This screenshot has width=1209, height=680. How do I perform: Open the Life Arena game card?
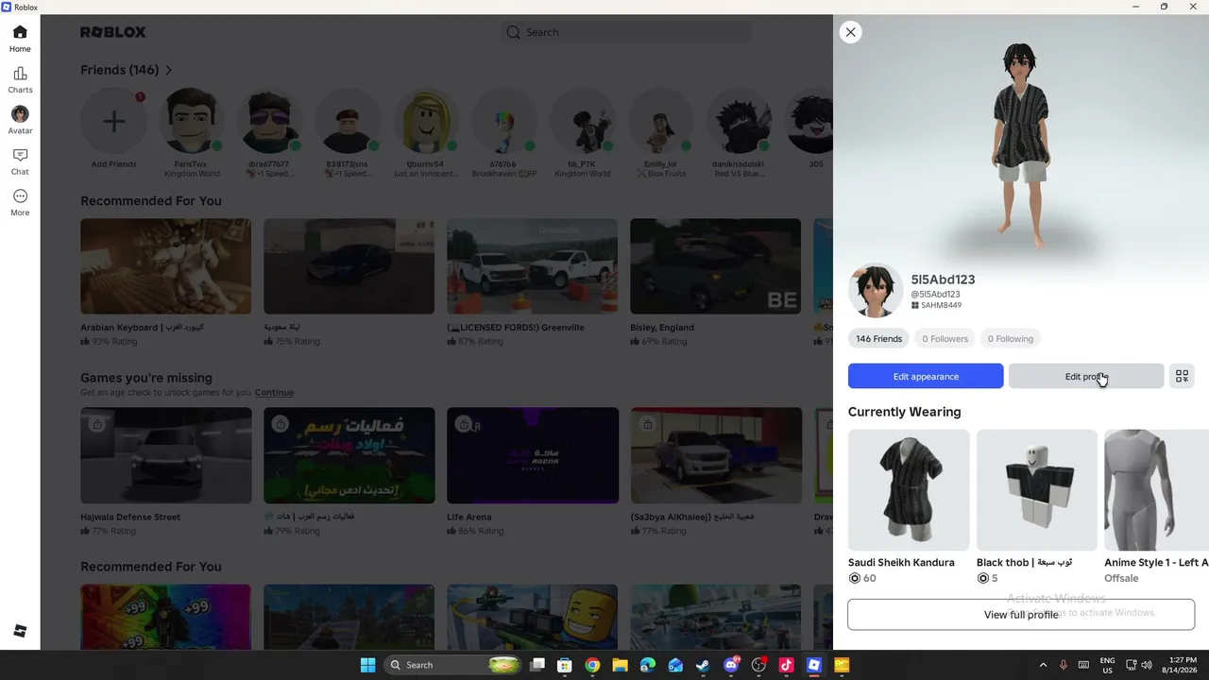point(533,472)
